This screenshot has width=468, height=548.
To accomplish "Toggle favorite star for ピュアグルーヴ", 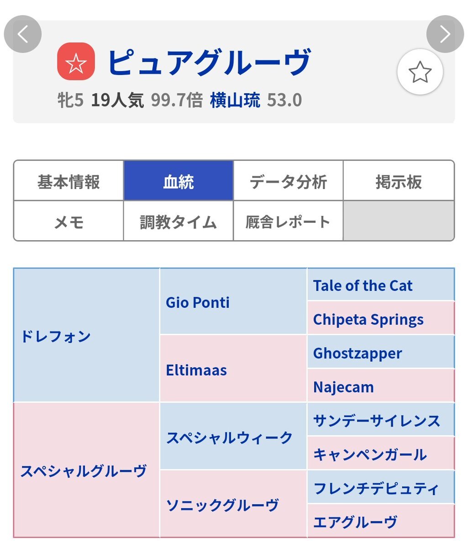I will click(420, 72).
